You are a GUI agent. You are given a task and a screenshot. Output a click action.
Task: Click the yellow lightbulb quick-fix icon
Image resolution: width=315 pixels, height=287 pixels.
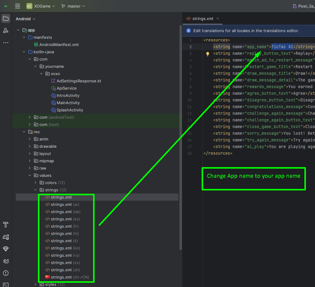[208, 54]
